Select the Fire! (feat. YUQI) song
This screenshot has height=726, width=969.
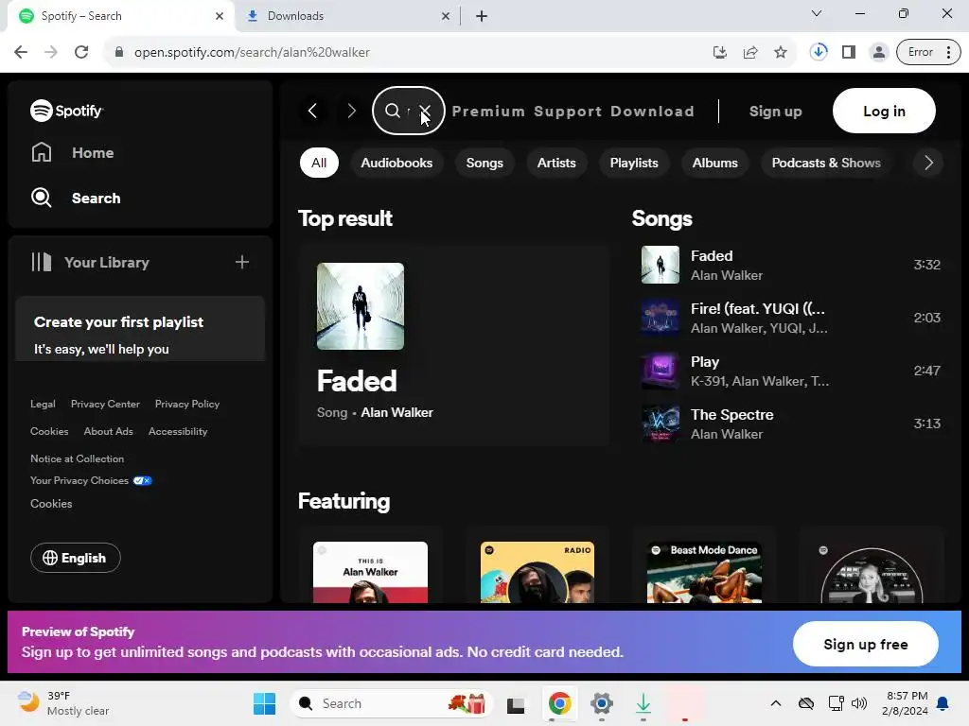(790, 318)
